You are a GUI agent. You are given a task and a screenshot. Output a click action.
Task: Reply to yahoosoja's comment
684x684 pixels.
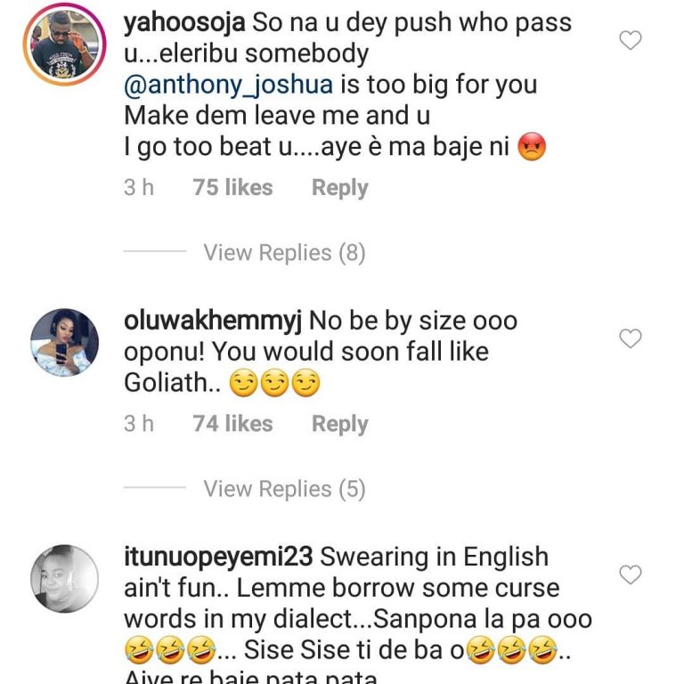pyautogui.click(x=339, y=188)
